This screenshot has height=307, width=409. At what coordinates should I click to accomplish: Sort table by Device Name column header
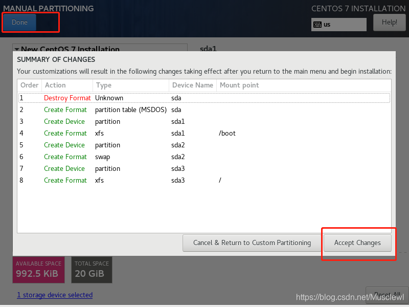[x=193, y=85]
